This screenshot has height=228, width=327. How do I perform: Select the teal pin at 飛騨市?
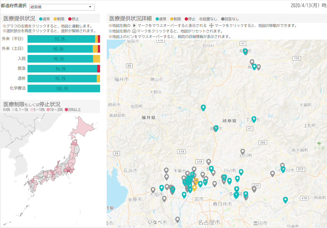[x=245, y=51]
